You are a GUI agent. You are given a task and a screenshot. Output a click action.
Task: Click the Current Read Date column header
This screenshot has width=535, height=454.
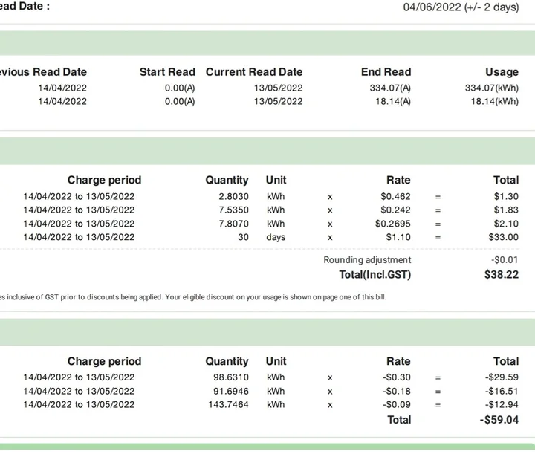(x=254, y=72)
